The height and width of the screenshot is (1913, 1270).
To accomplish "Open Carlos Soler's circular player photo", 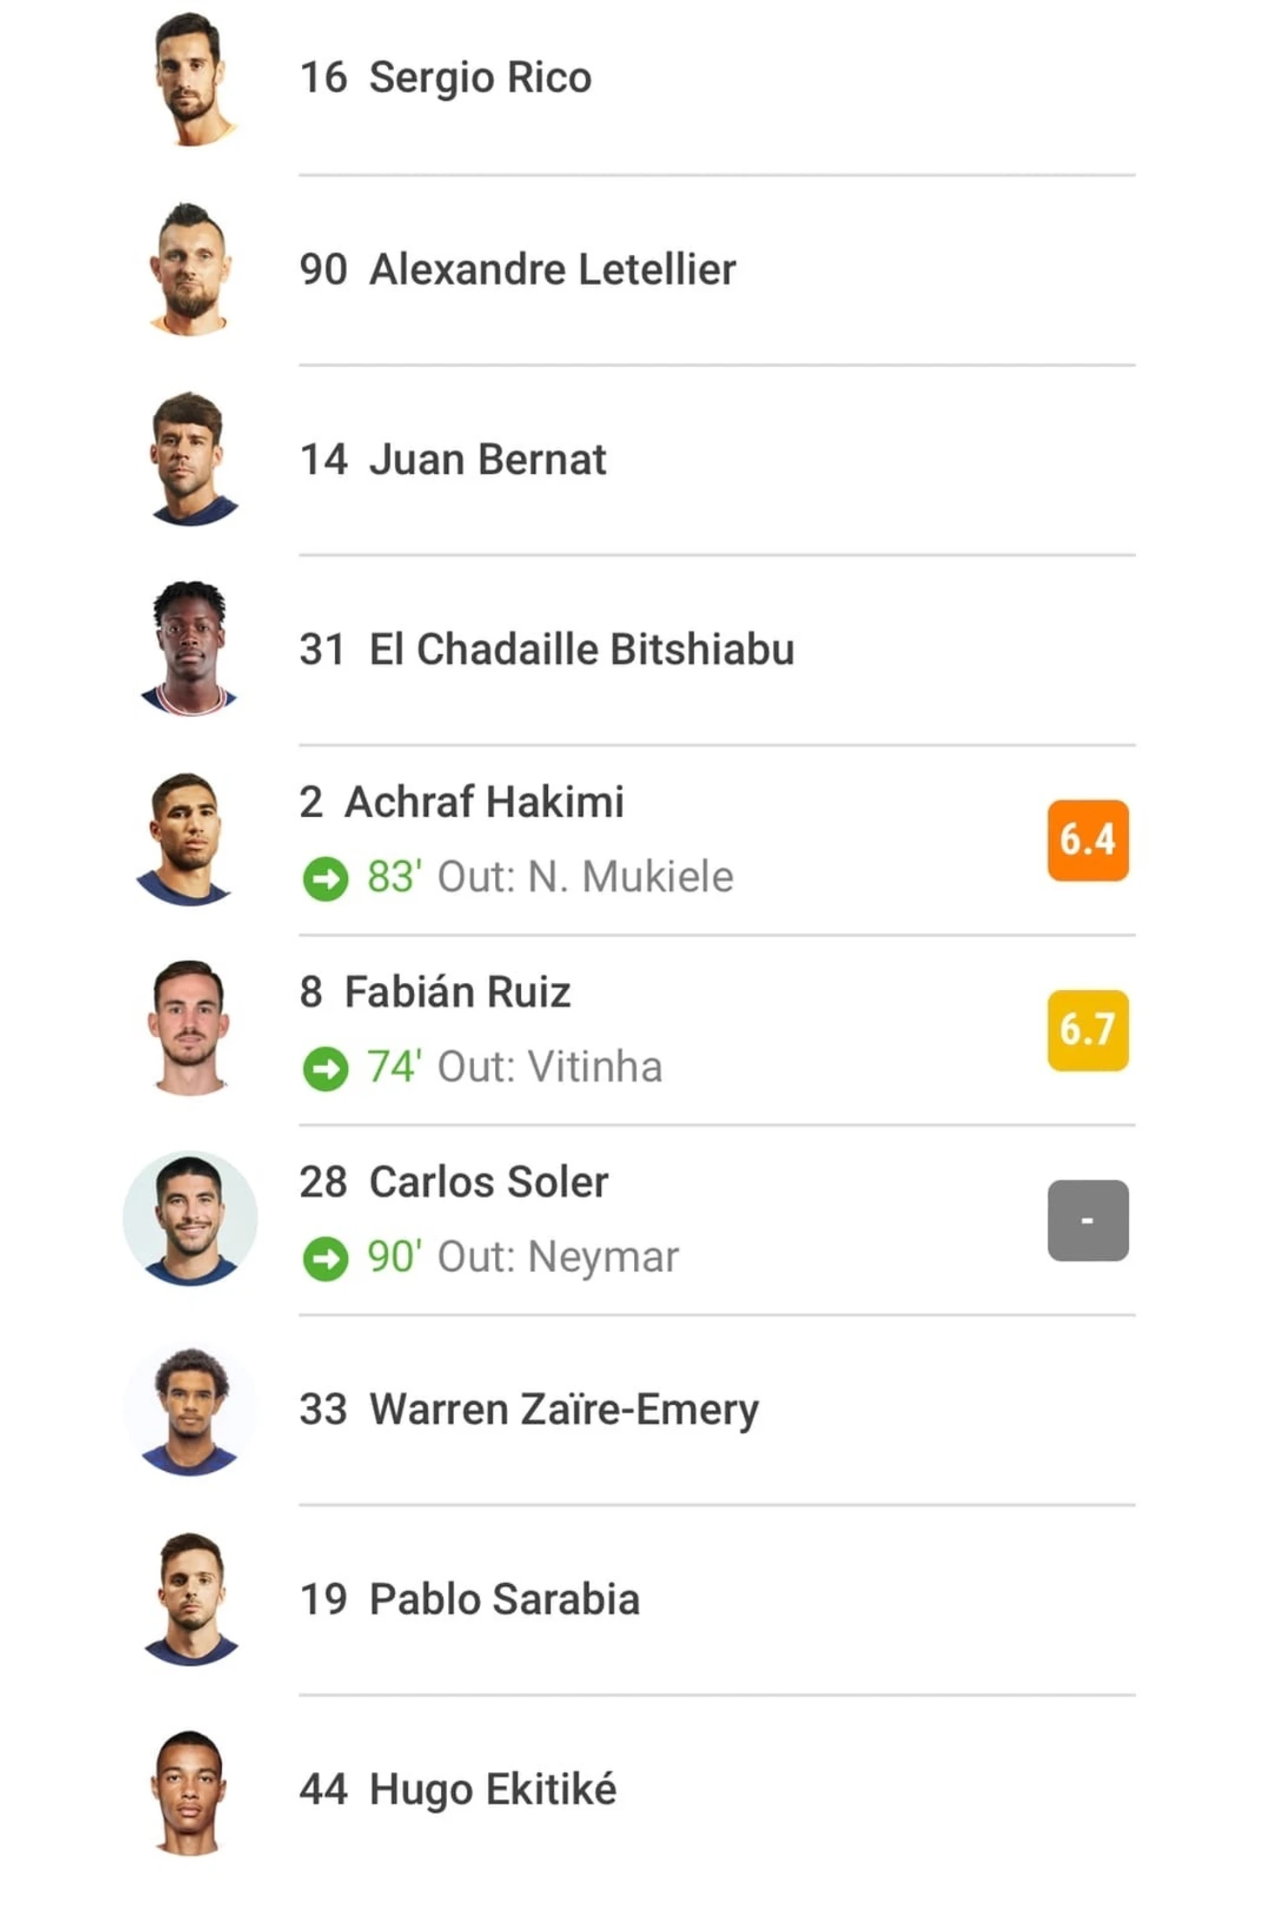I will pyautogui.click(x=190, y=1219).
